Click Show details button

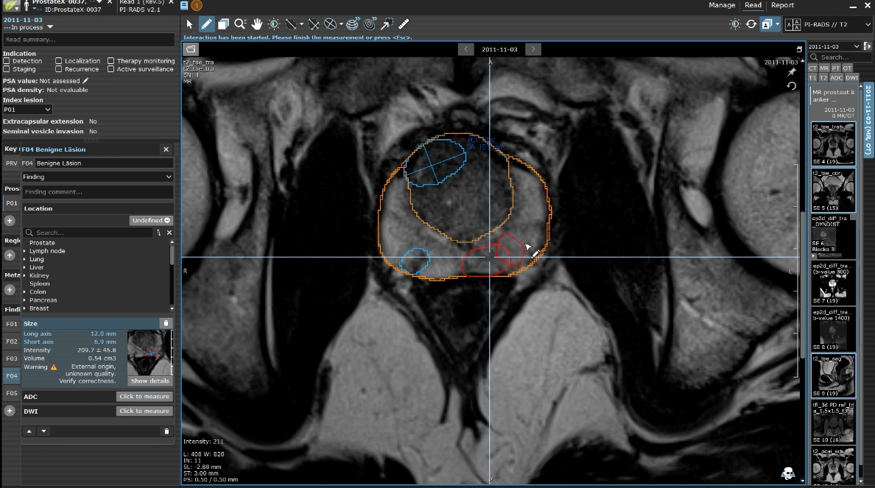tap(150, 381)
